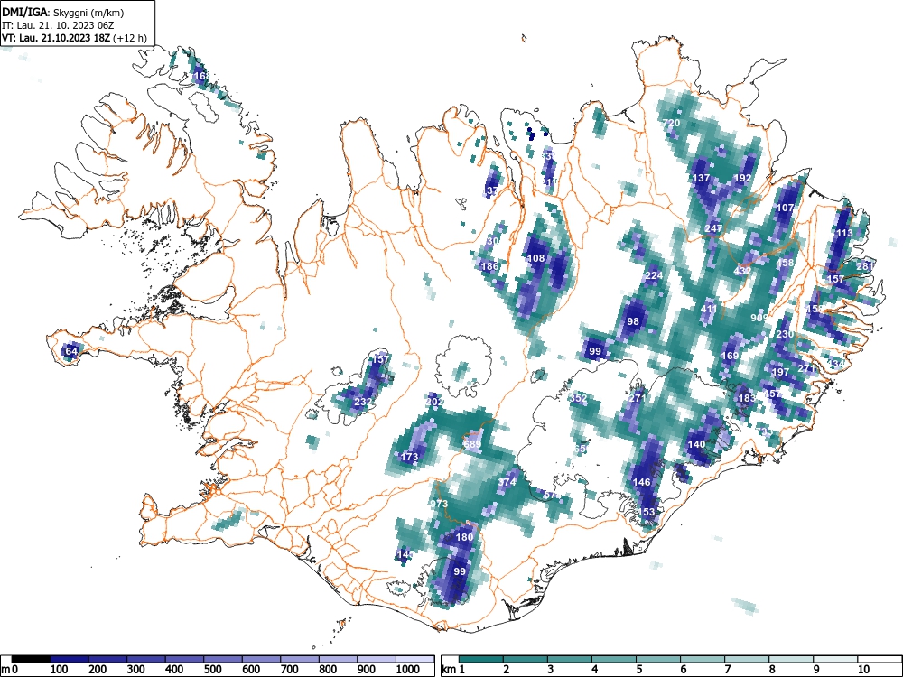Image resolution: width=903 pixels, height=677 pixels.
Task: Click the "DMI/IGA: Skyggni (m/km)" title text
Action: [x=63, y=12]
